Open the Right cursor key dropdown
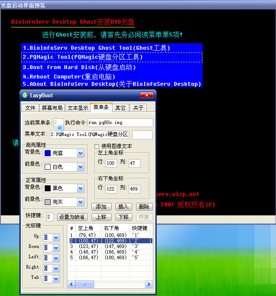This screenshot has width=276, height=296. tap(56, 268)
